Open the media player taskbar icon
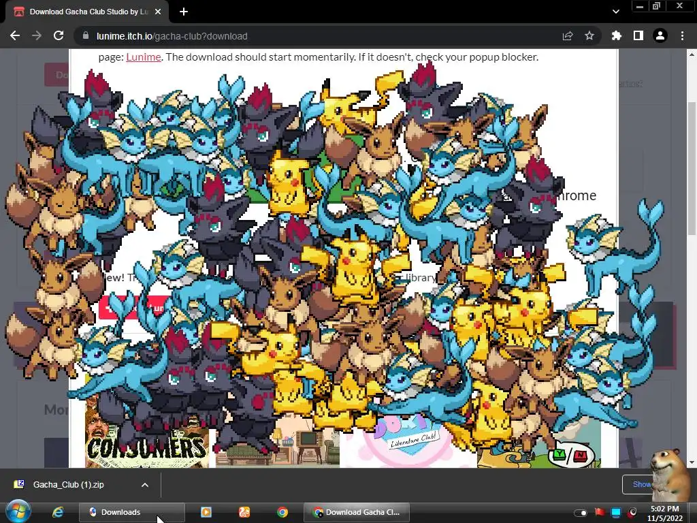Viewport: 697px width, 523px height. 206,512
